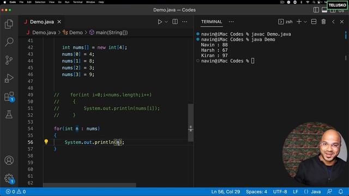Viewport: 349px width, 196px height.
Task: Click 'int nums[] = new int[4];' code line
Action: click(94, 47)
